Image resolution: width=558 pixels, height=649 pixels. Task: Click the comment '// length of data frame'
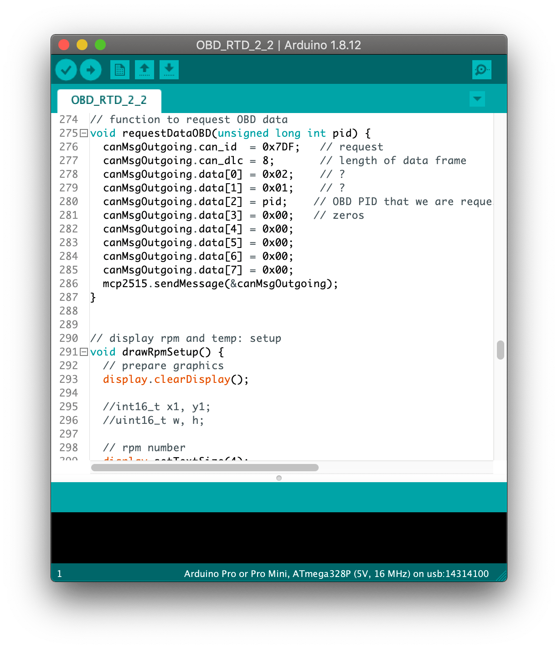tap(393, 160)
